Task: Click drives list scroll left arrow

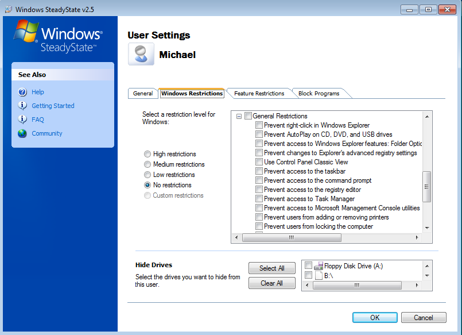Action: [307, 285]
